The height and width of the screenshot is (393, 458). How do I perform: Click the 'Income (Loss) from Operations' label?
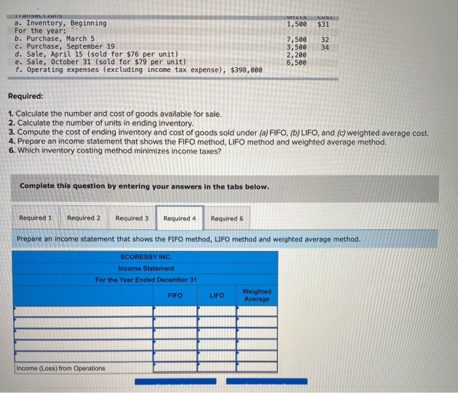click(60, 368)
